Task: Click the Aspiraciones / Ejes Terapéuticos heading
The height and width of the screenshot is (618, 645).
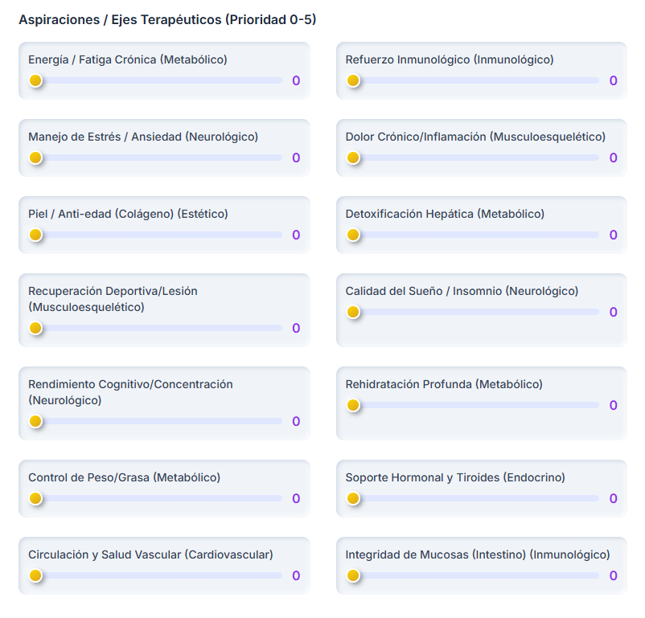Action: point(166,17)
